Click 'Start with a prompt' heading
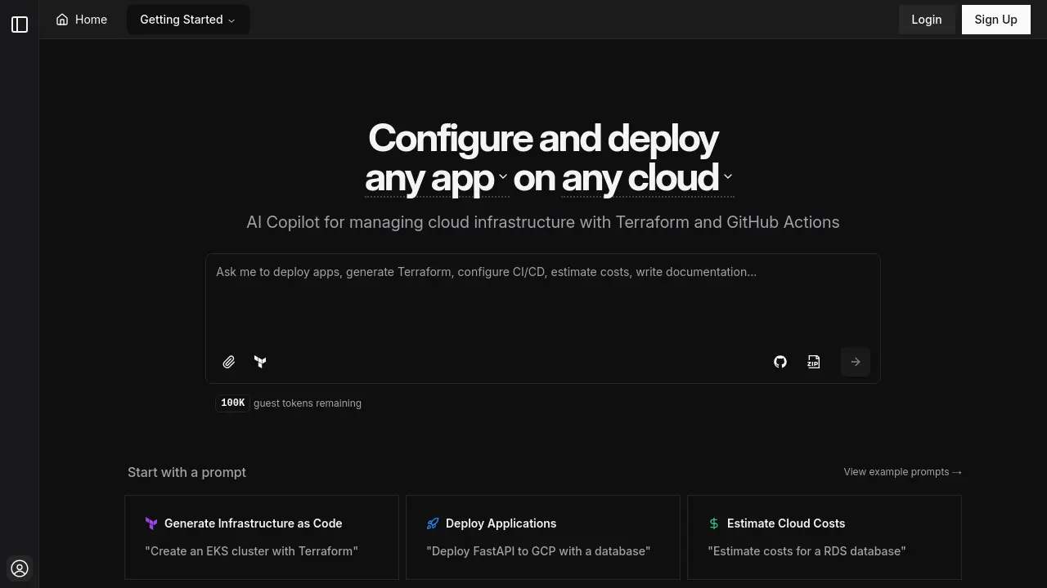This screenshot has width=1047, height=588. coord(186,472)
